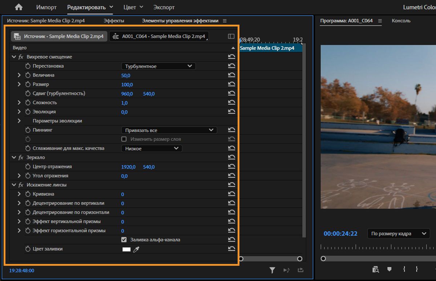This screenshot has height=281, width=436.
Task: Reset the Величина parameter
Action: click(231, 75)
